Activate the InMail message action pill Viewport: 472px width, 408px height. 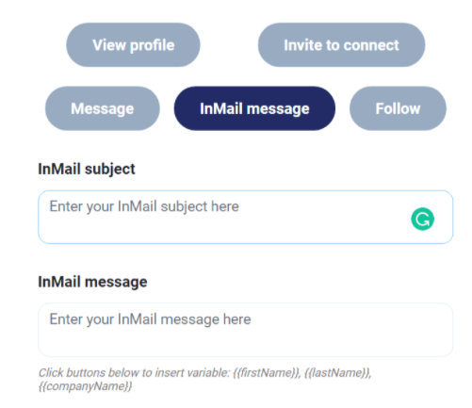point(254,108)
